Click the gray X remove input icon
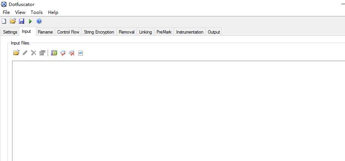 pos(33,53)
